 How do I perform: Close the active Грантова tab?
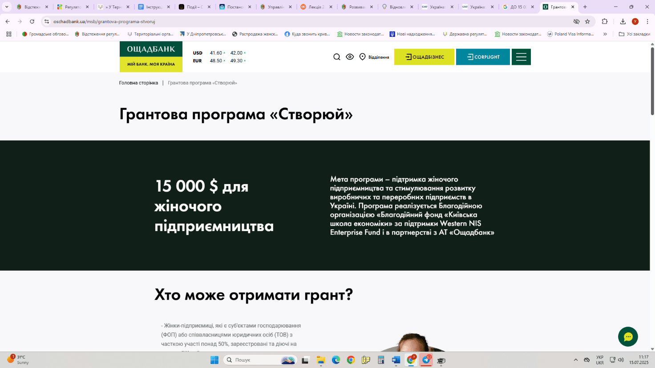[x=573, y=7]
